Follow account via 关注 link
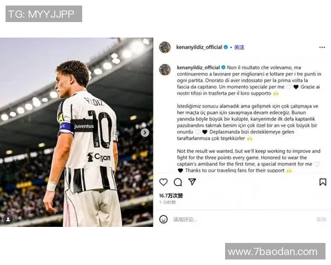The image size is (331, 265). (x=239, y=47)
